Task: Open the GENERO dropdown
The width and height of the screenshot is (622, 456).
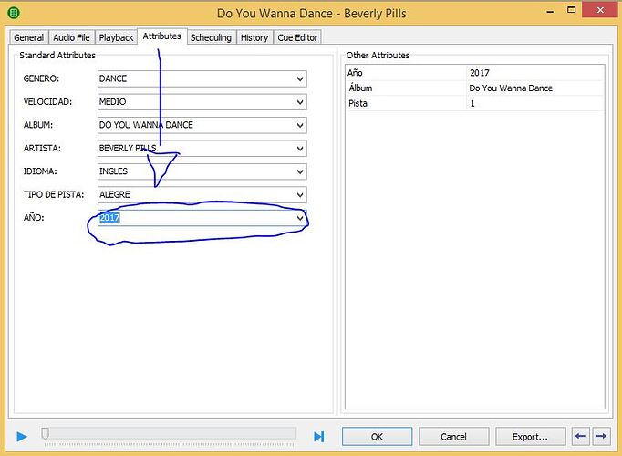Action: coord(300,79)
